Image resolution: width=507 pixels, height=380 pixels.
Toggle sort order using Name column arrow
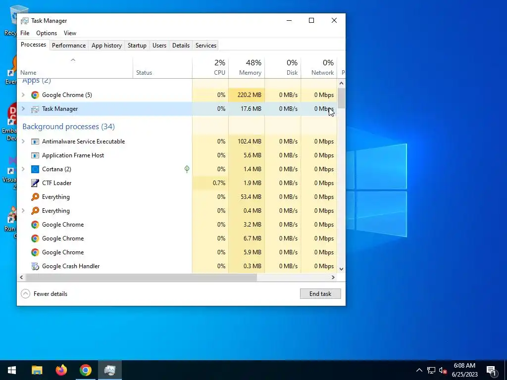[73, 60]
